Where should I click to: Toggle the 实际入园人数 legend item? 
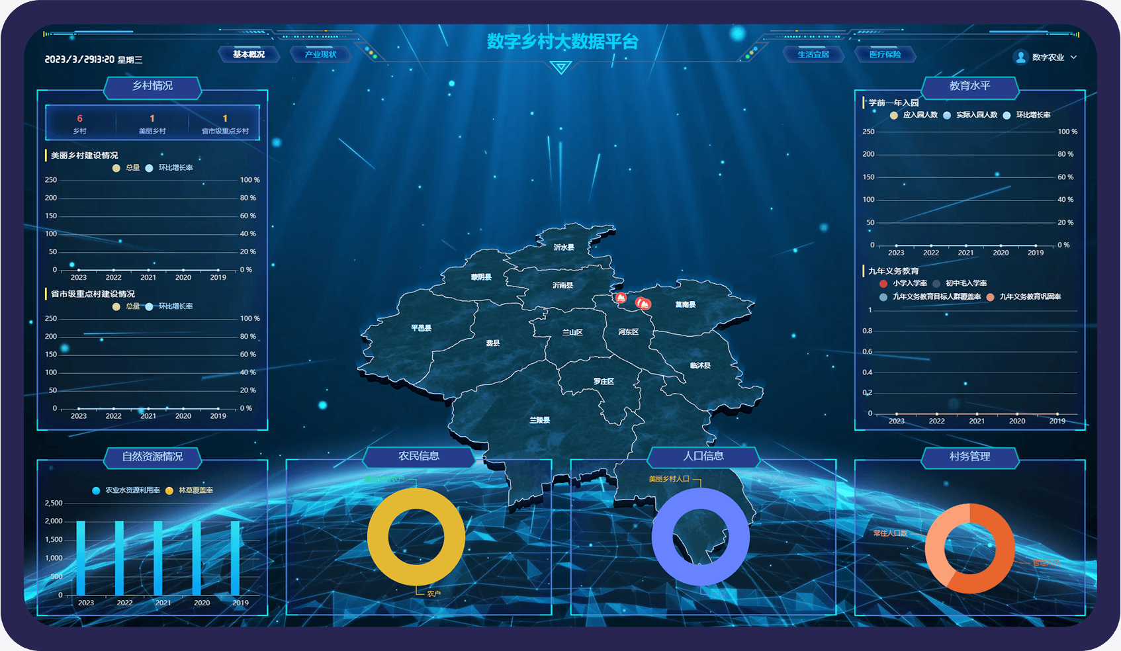click(970, 115)
